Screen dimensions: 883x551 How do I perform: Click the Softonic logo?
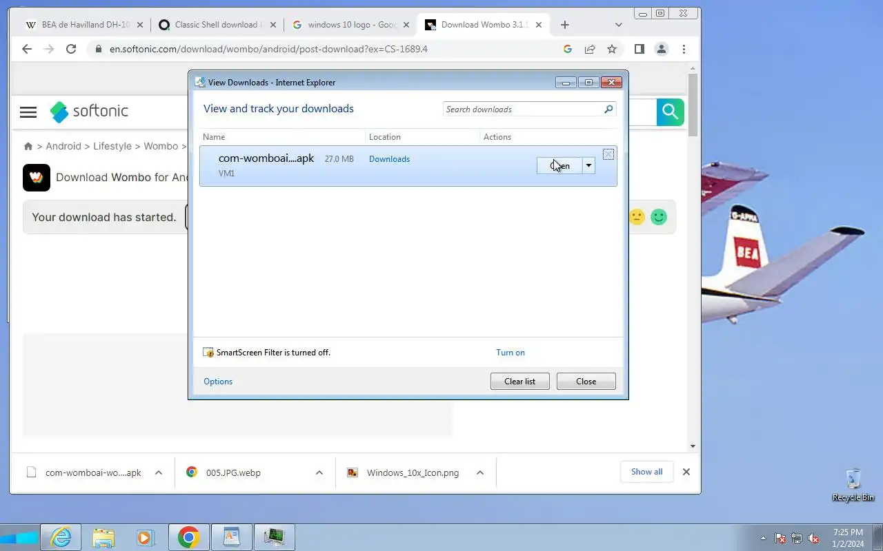89,111
